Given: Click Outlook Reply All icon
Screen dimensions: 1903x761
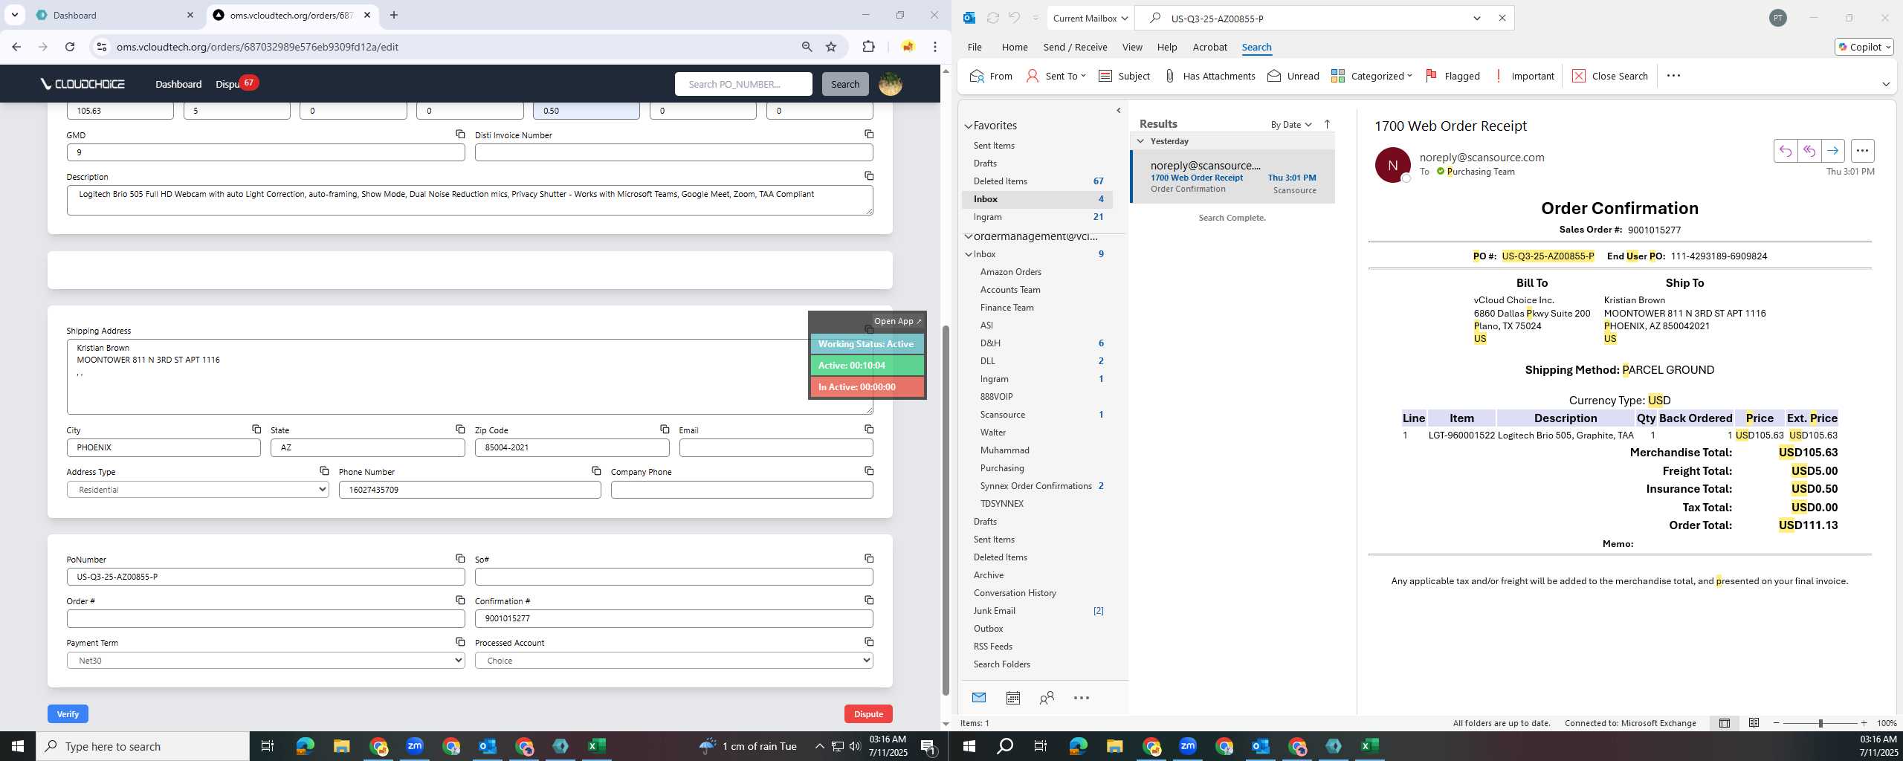Looking at the screenshot, I should pos(1809,151).
